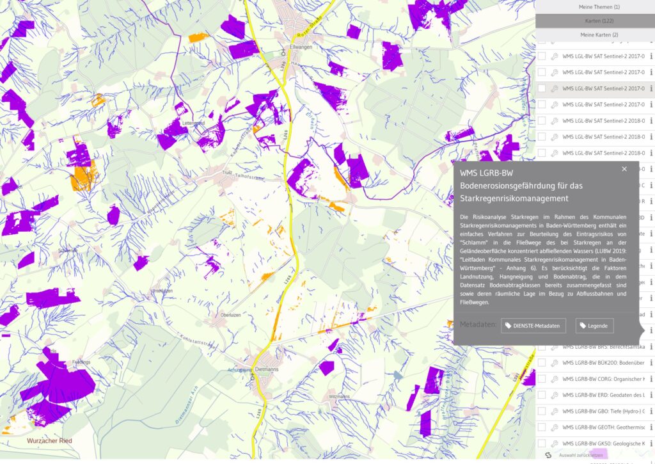655x464 pixels.
Task: Open GEOTH layer wrench options
Action: (x=555, y=427)
